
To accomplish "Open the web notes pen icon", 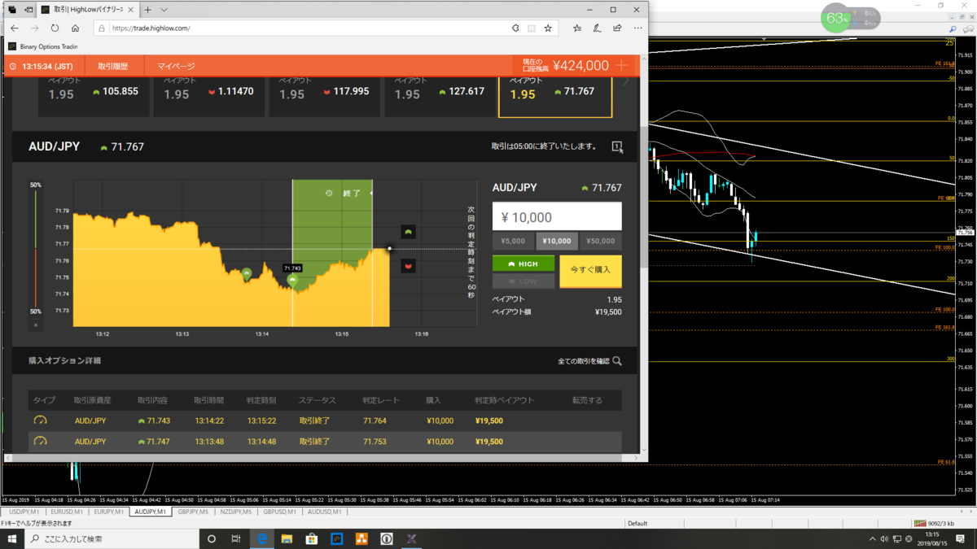I will pos(597,28).
